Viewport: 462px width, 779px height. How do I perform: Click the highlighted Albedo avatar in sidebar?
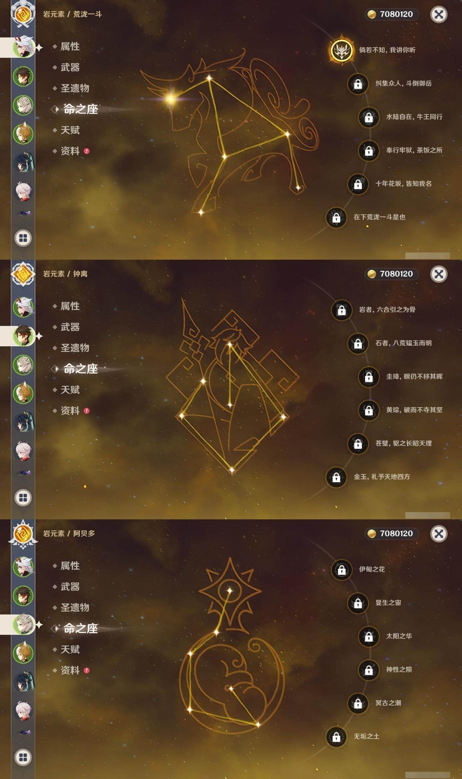pyautogui.click(x=23, y=624)
